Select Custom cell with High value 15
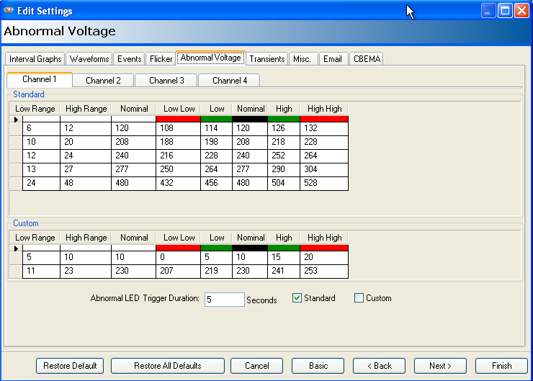533x381 pixels. coord(284,258)
